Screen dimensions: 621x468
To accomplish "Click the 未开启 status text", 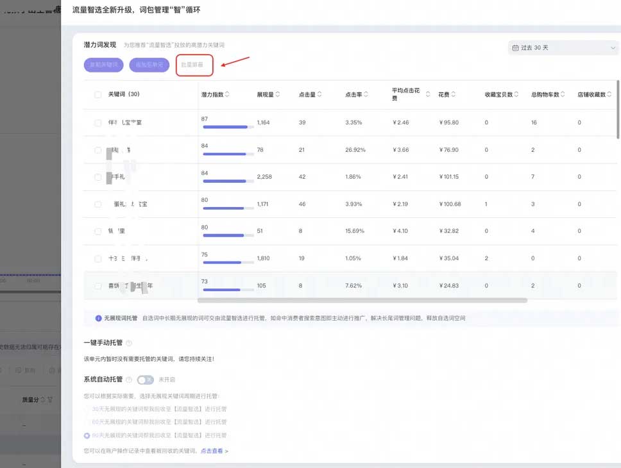I will coord(167,380).
